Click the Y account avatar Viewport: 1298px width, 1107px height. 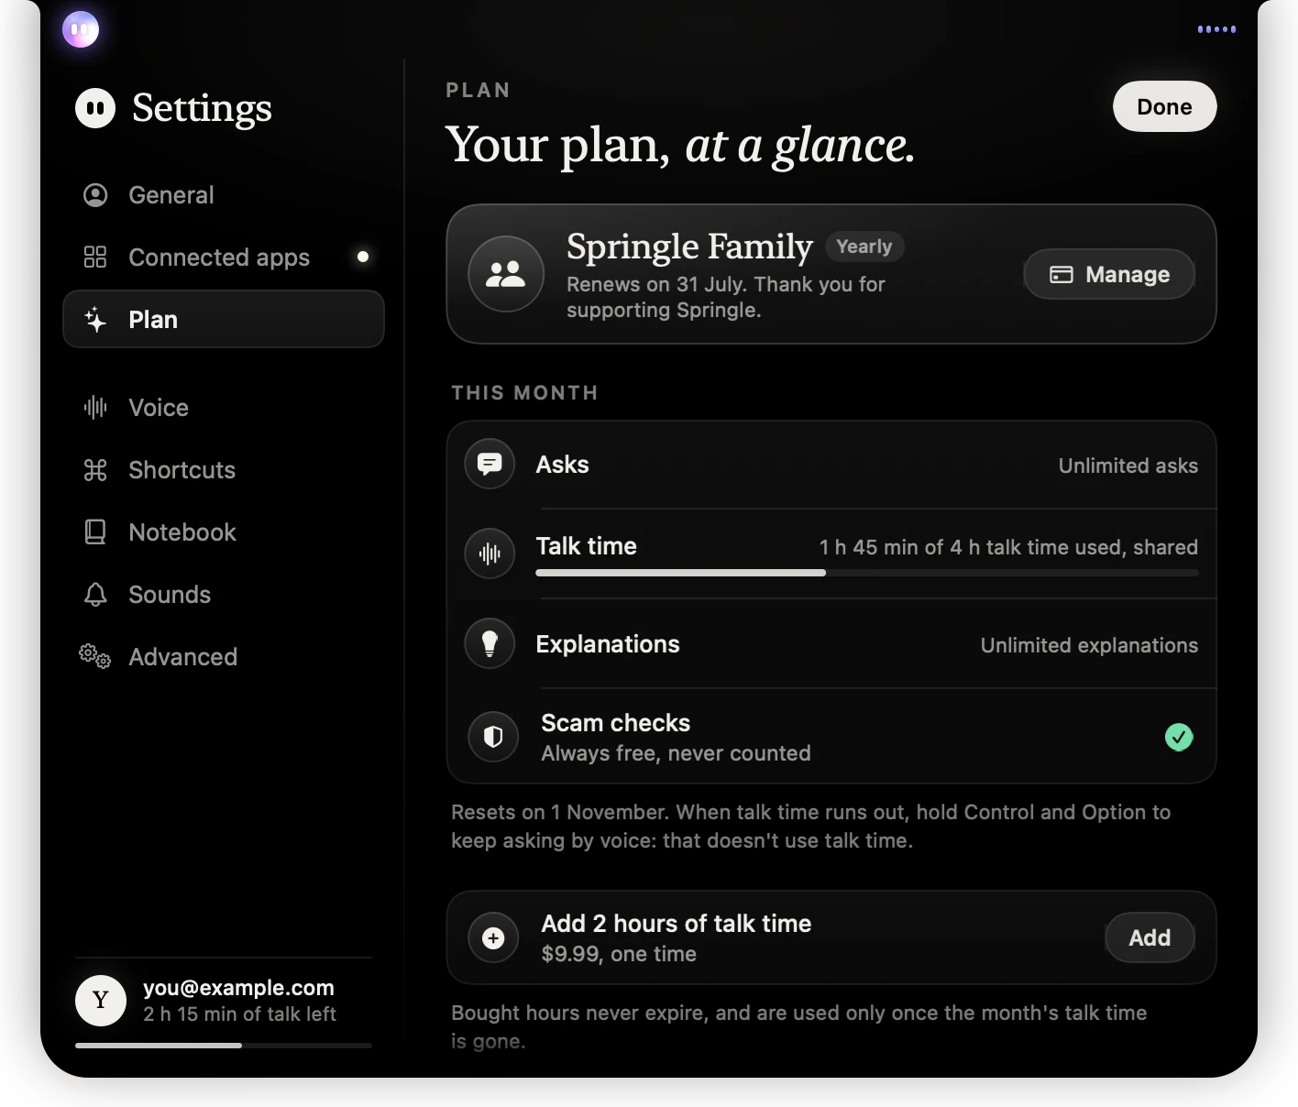click(101, 1000)
